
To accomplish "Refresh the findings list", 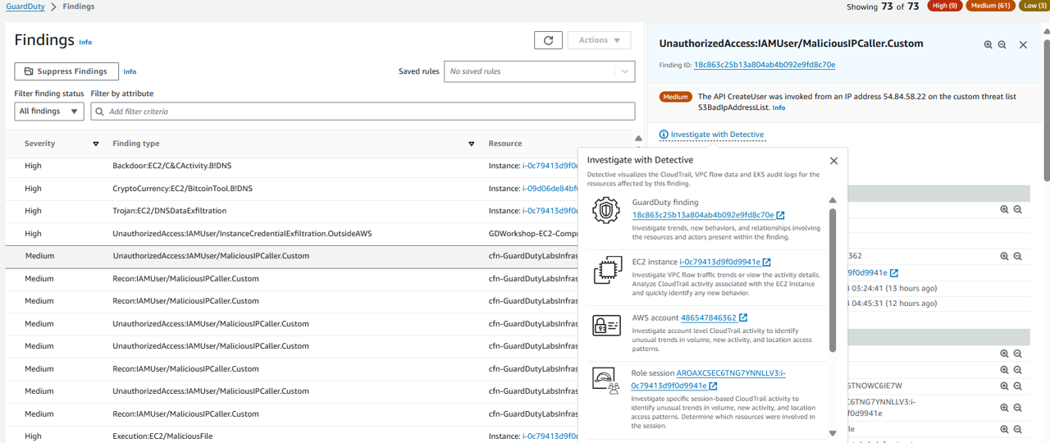I will pyautogui.click(x=548, y=40).
